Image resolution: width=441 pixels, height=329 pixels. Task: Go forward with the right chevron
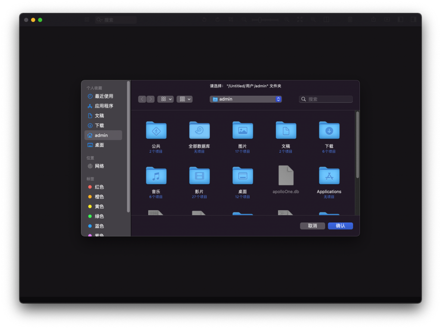click(150, 99)
